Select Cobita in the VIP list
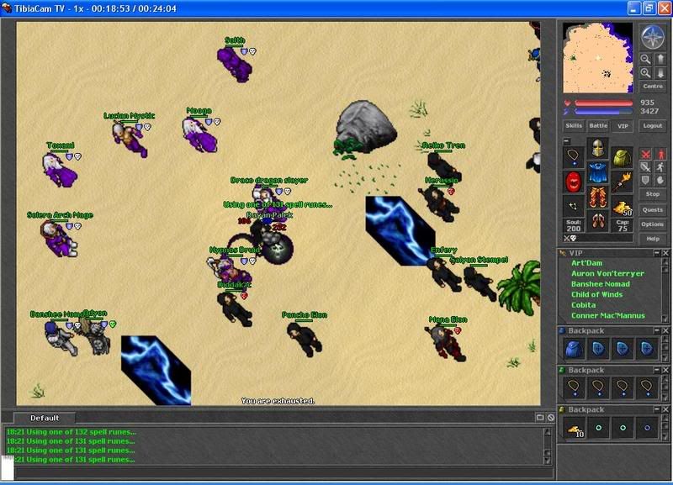The image size is (673, 485). (583, 305)
